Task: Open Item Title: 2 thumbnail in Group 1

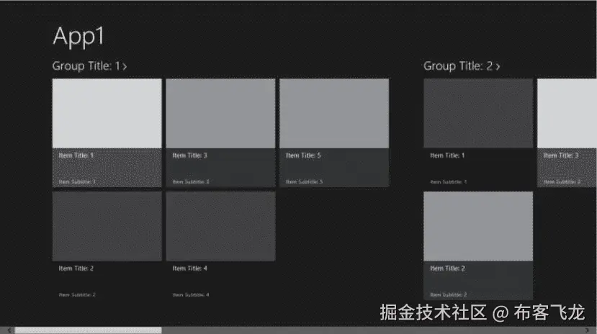Action: (x=107, y=226)
